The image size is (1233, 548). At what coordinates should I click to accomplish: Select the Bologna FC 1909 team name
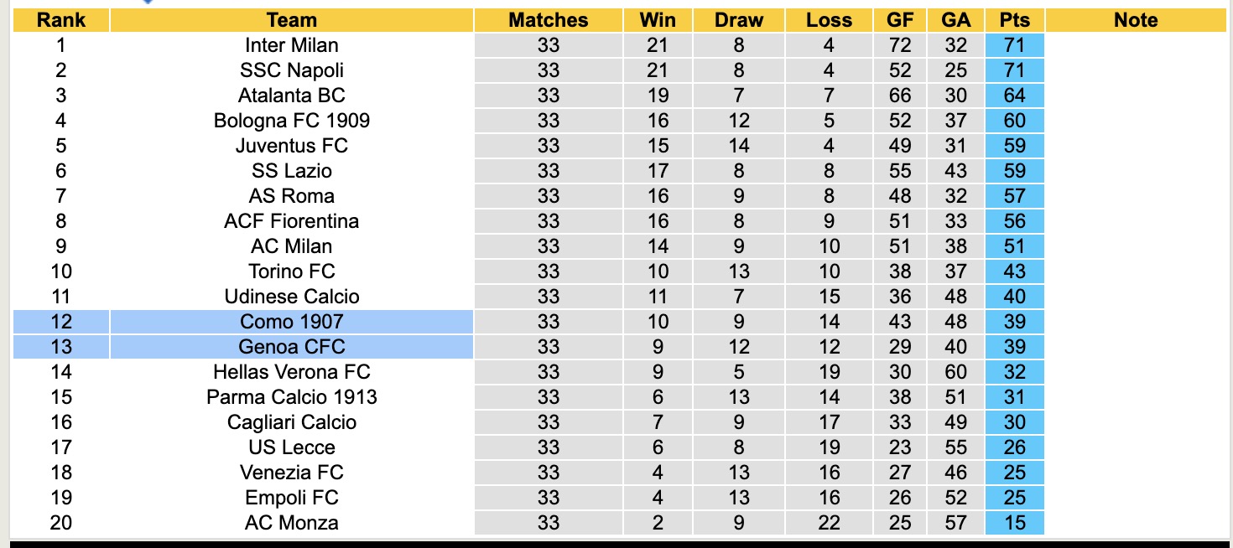point(291,121)
